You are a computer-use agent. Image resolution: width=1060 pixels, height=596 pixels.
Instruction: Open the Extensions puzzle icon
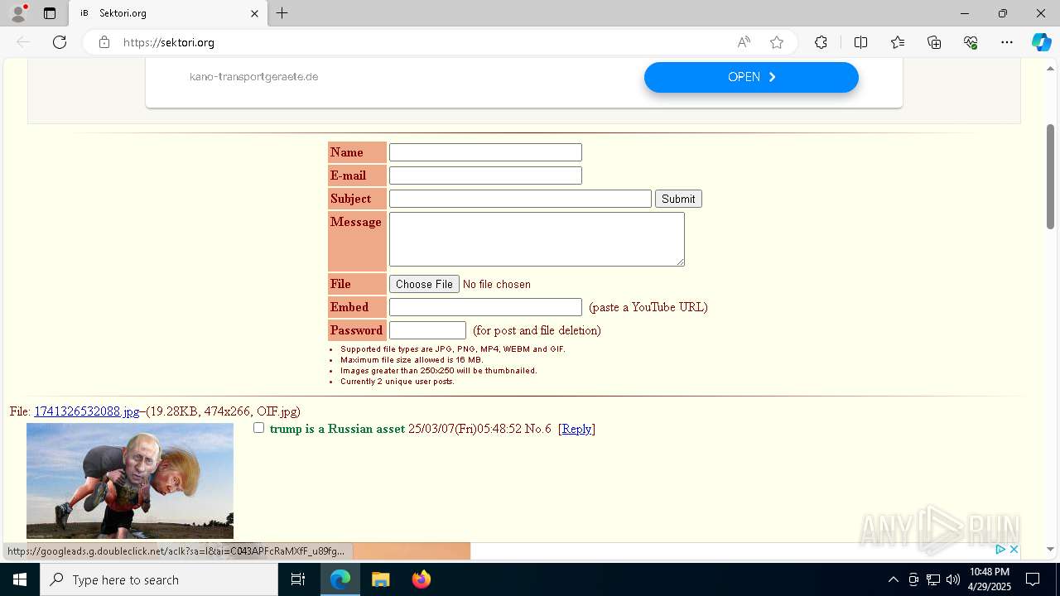click(821, 42)
